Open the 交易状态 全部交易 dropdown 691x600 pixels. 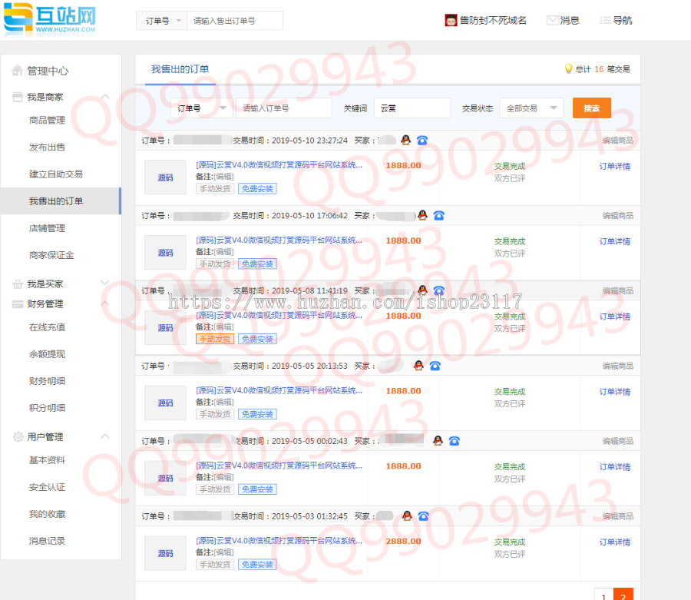pyautogui.click(x=530, y=108)
